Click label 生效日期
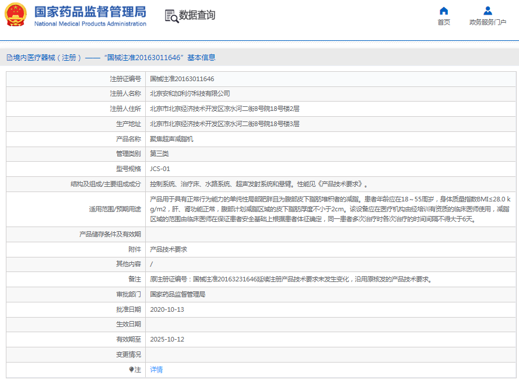The width and height of the screenshot is (519, 383). click(128, 325)
